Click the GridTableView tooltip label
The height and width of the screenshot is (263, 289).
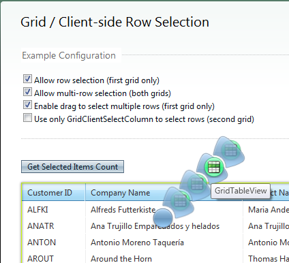point(241,191)
